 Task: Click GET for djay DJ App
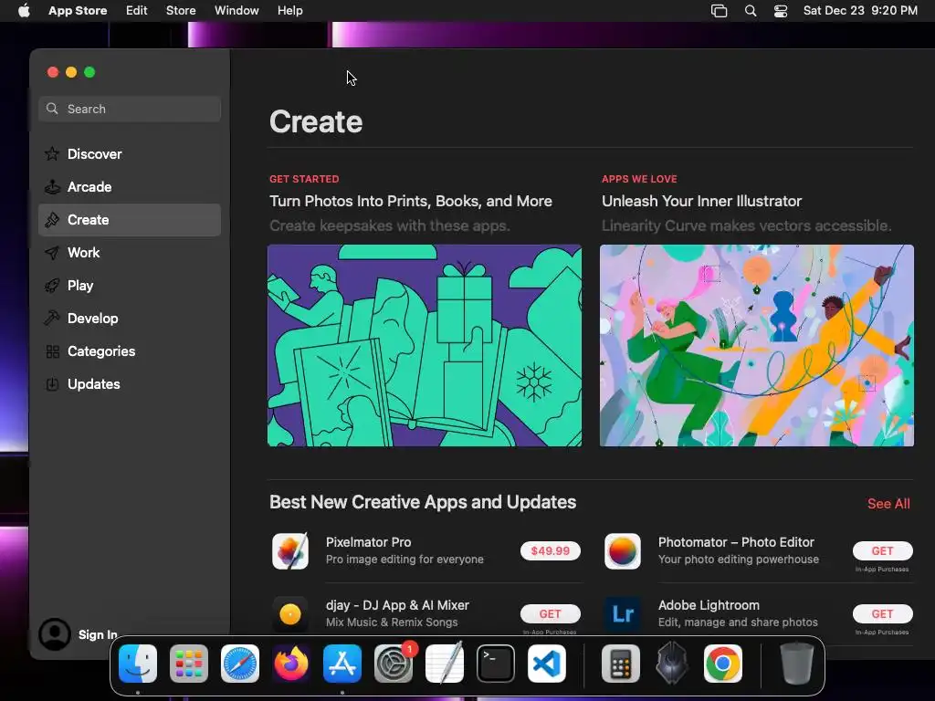(x=551, y=614)
